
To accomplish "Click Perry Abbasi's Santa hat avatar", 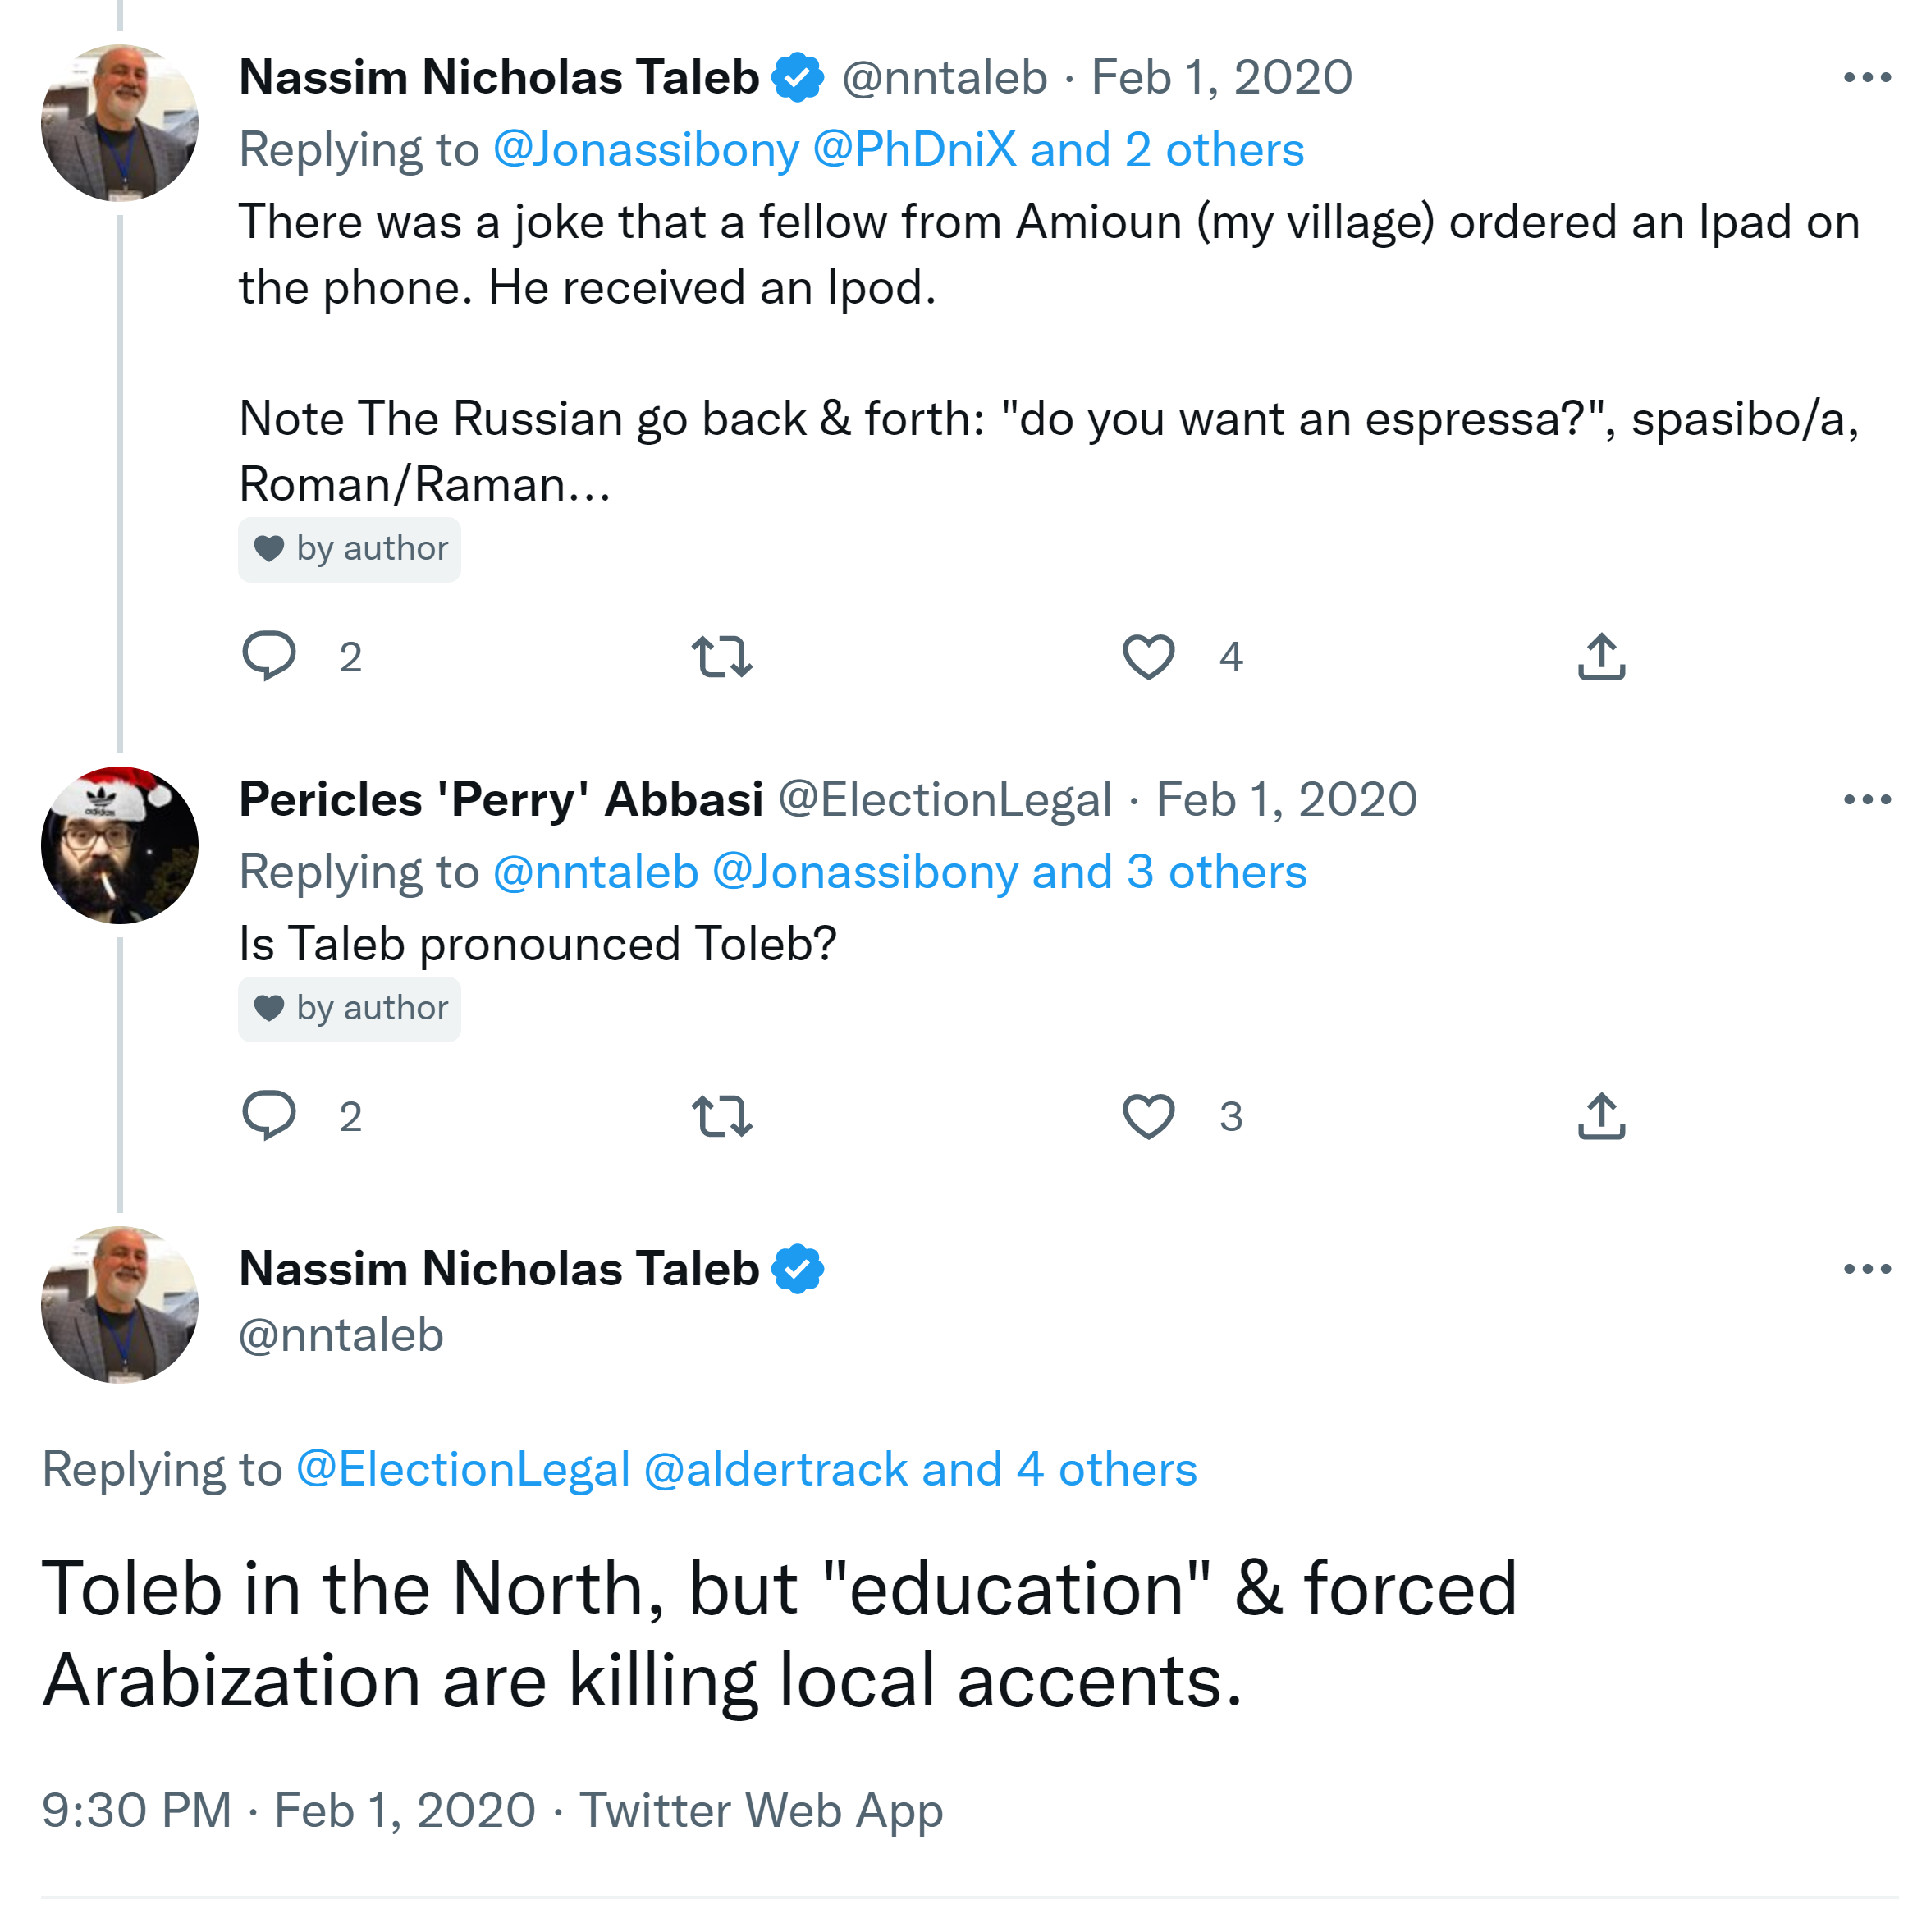I will (x=120, y=845).
